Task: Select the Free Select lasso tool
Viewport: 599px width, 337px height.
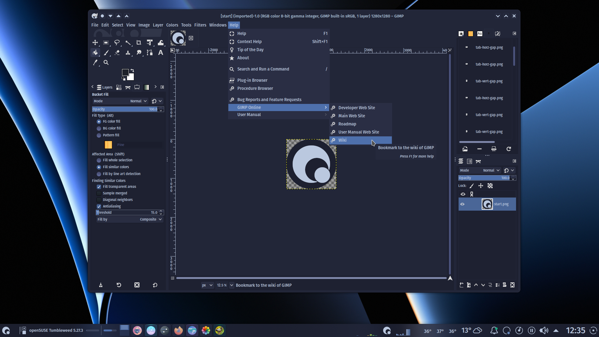Action: click(117, 43)
